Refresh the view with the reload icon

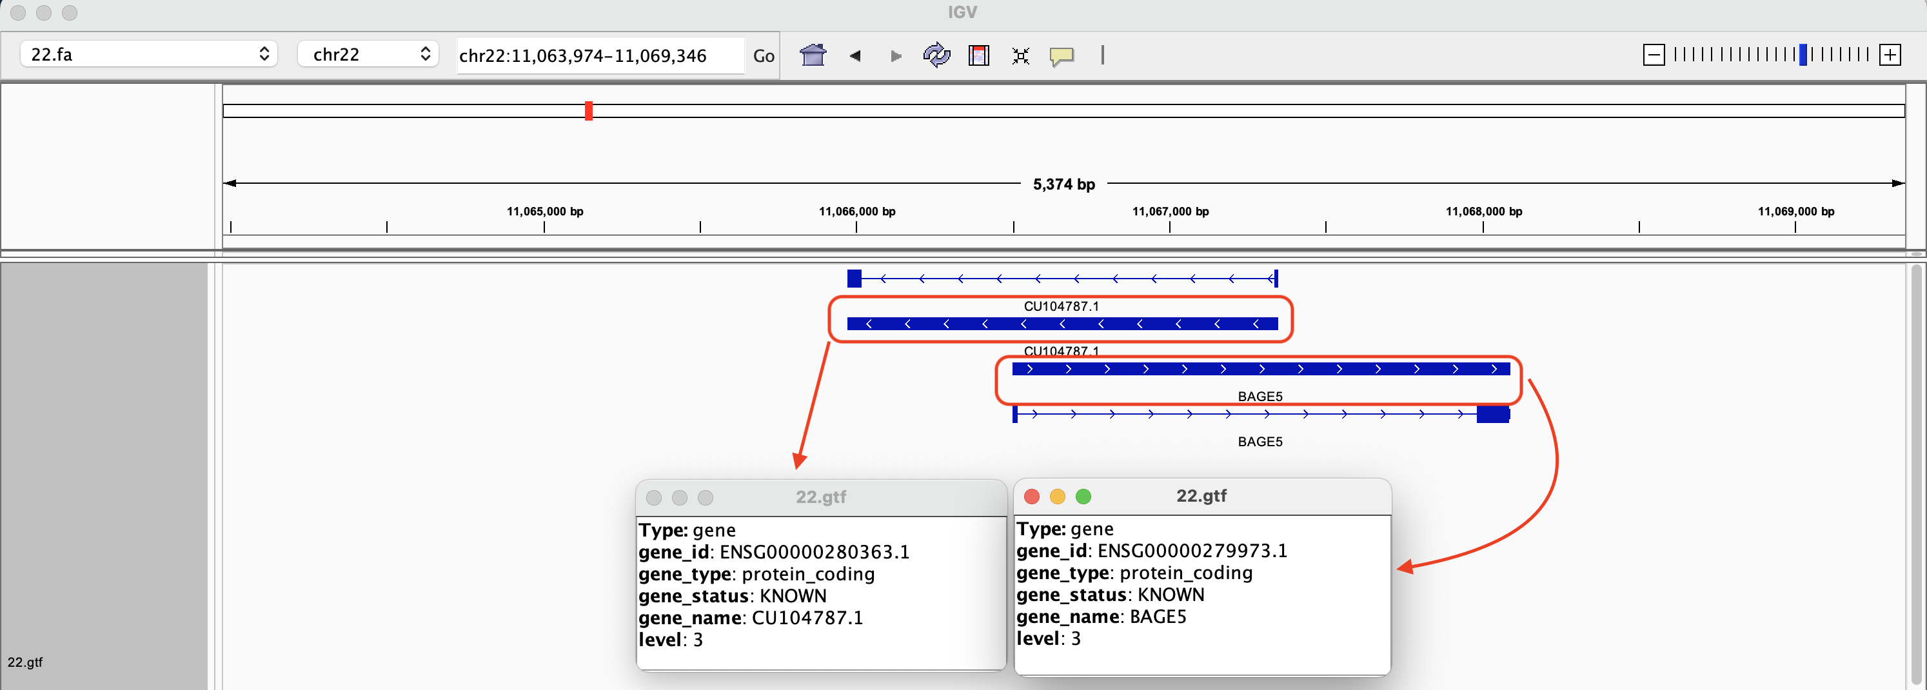[x=936, y=55]
